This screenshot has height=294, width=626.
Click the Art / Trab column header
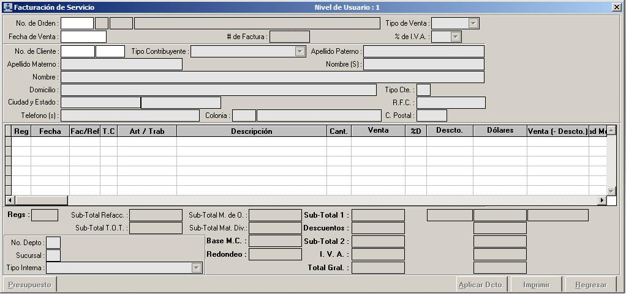coord(147,131)
